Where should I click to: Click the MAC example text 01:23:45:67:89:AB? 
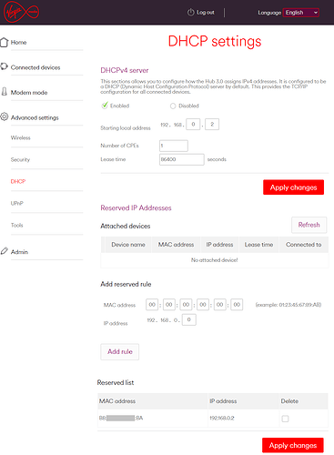click(288, 305)
